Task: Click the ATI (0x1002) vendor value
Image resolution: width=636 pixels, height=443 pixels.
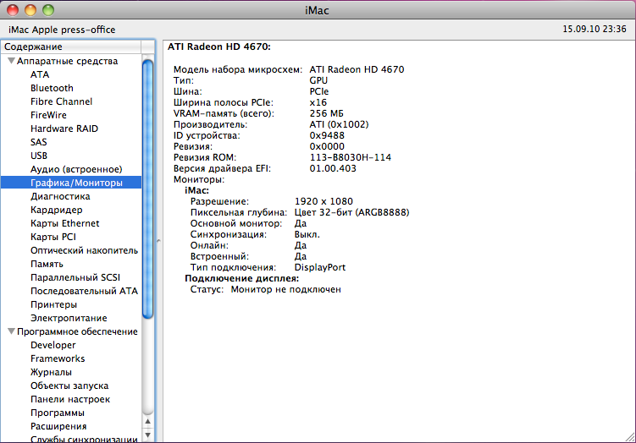Action: coord(339,124)
